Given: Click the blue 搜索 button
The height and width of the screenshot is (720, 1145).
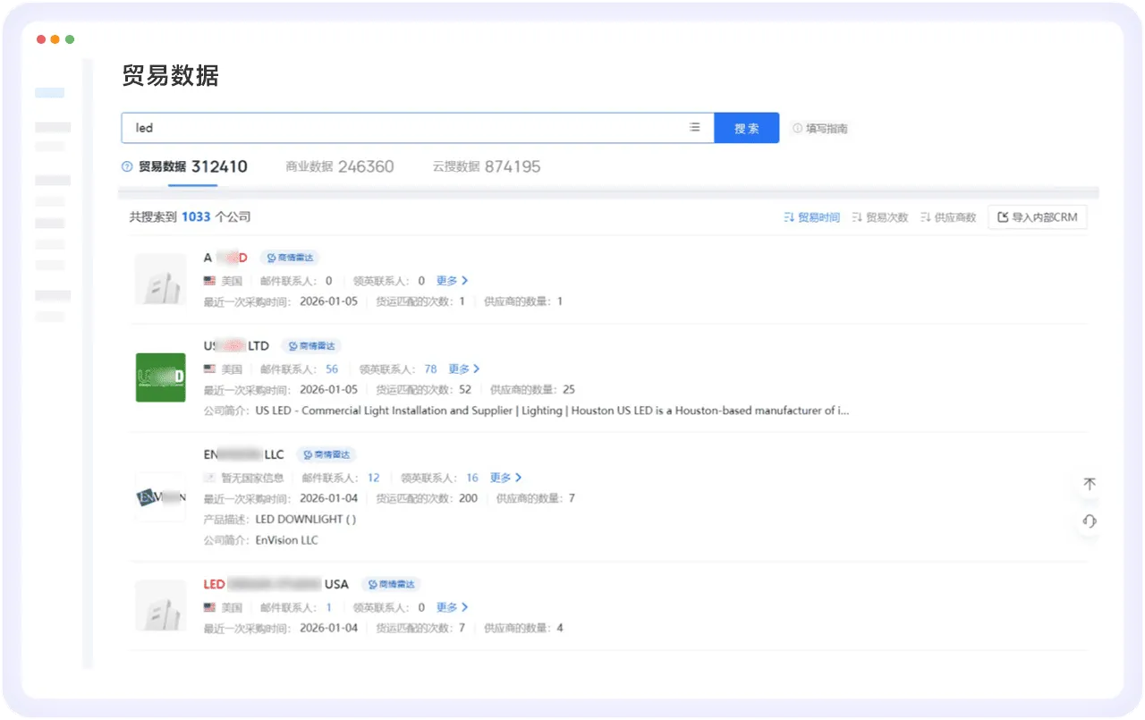Looking at the screenshot, I should [747, 128].
